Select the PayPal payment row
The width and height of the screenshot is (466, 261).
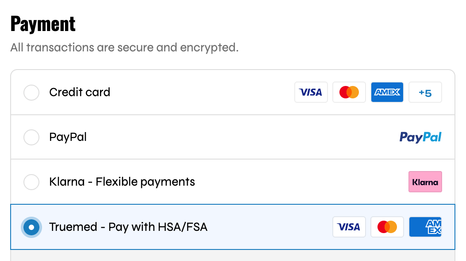(x=177, y=137)
